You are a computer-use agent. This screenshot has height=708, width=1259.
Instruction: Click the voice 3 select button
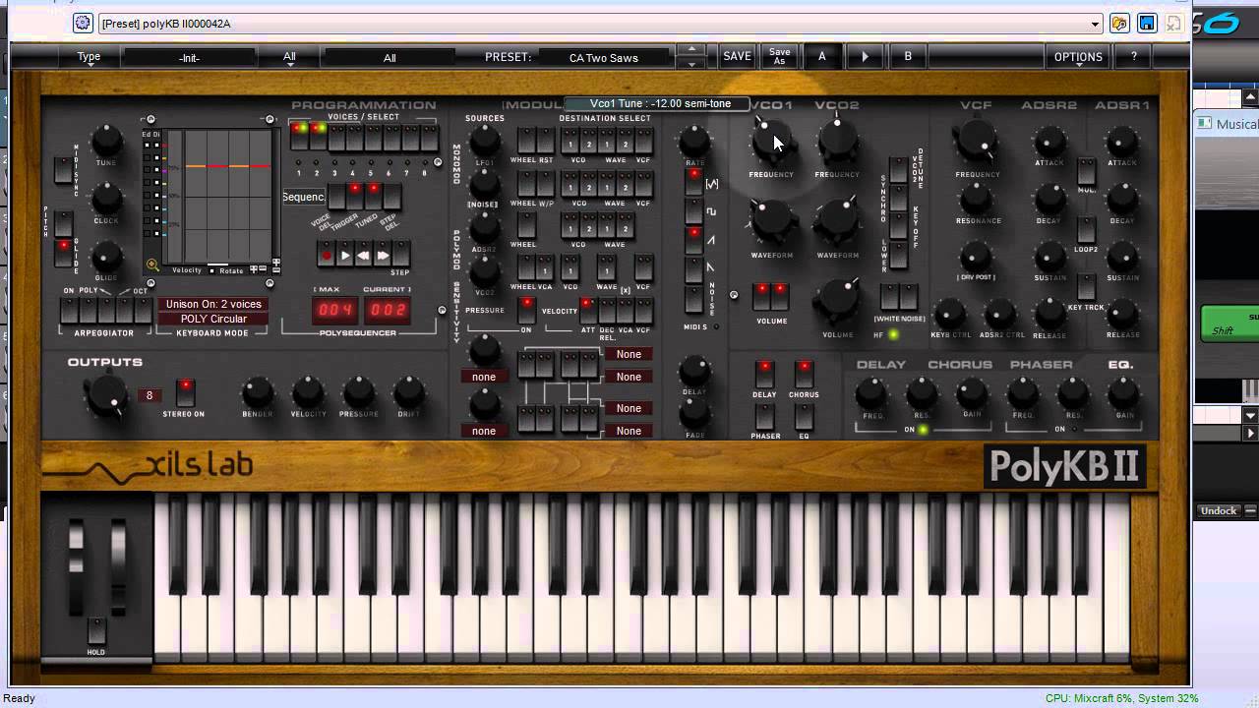(x=335, y=137)
